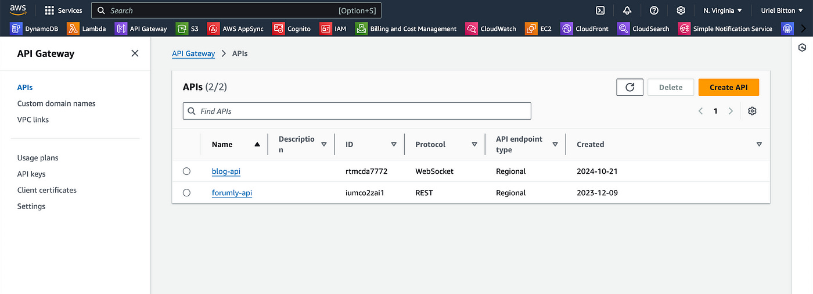Open the Cognito favorites shortcut

click(x=292, y=28)
